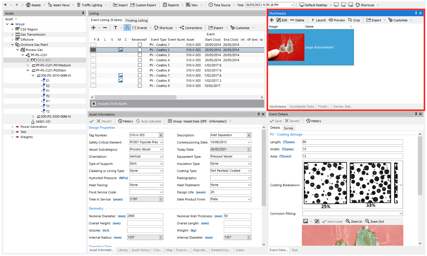Image resolution: width=427 pixels, height=256 pixels.
Task: Select the Large disbondment image thumbnail
Action: coord(286,47)
